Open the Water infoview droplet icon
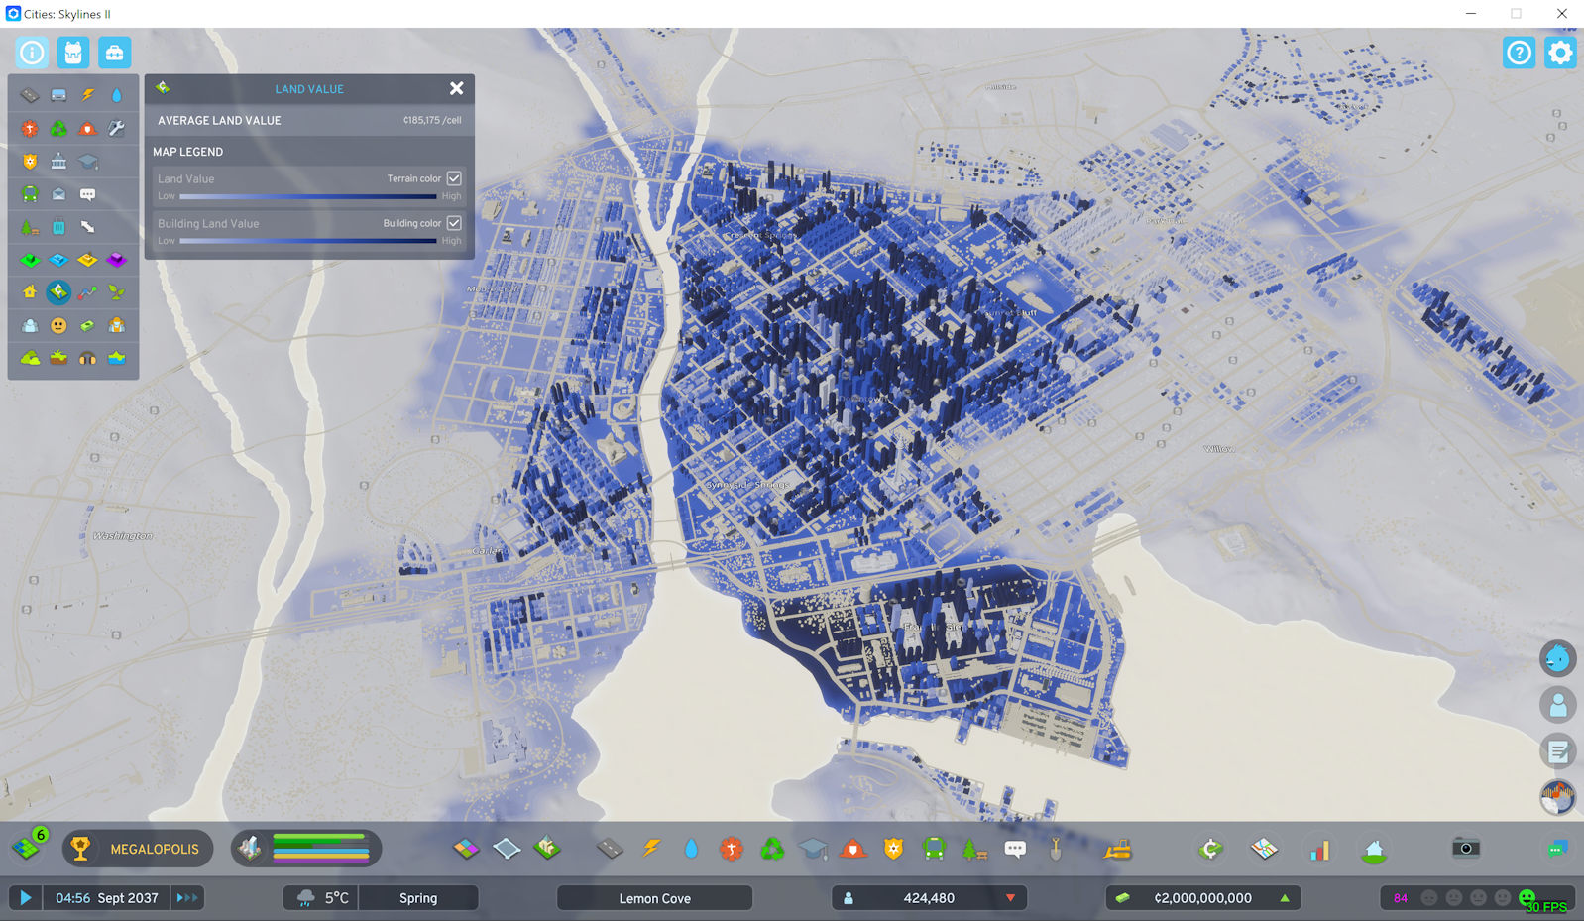 click(x=116, y=95)
